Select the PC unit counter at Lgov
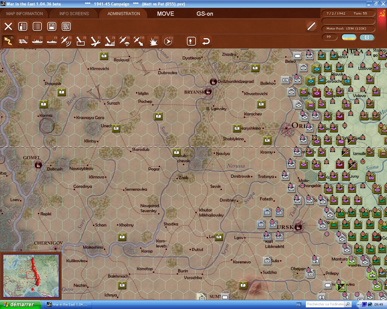Screen dimensions: 387x309 219,237
